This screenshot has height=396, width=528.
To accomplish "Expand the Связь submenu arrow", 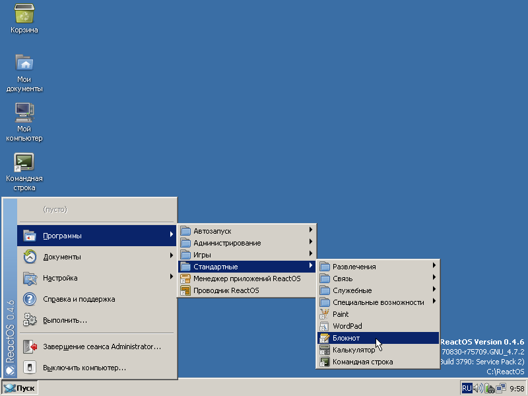I will point(434,277).
